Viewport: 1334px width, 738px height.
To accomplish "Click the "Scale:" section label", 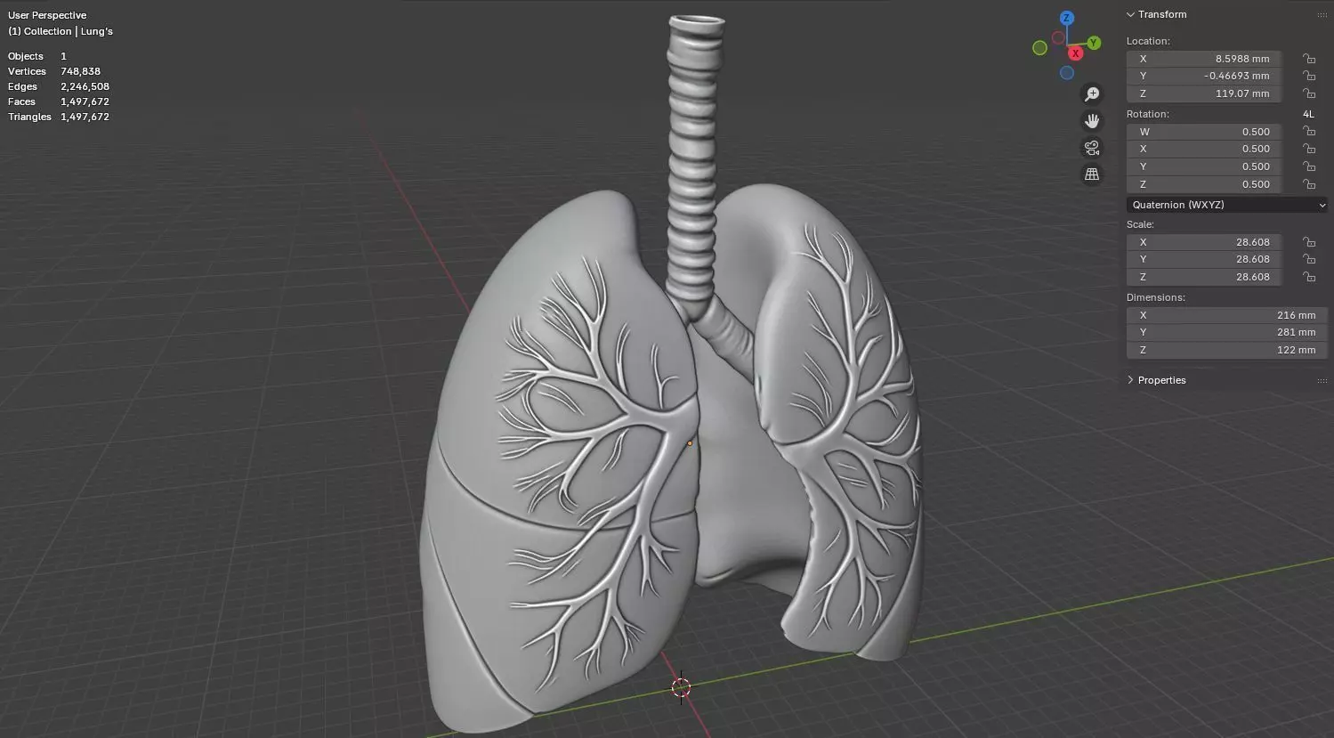I will point(1140,224).
